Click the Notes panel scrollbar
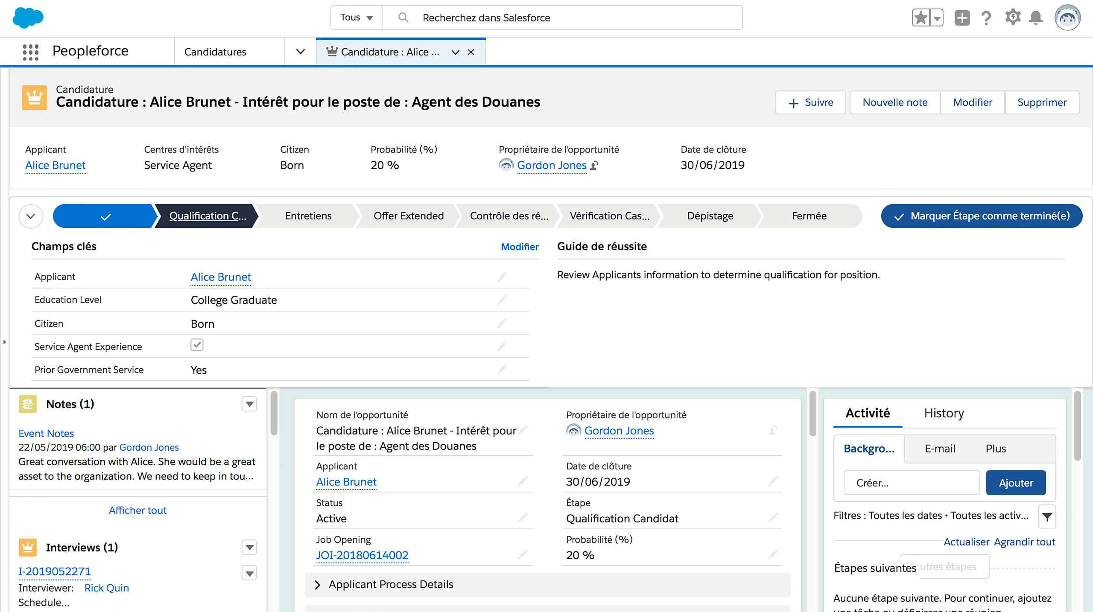This screenshot has height=612, width=1093. pos(274,413)
